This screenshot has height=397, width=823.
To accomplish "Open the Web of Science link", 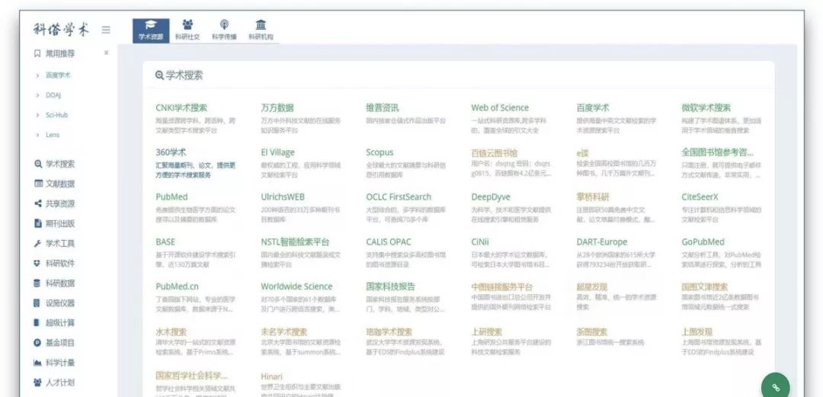I will click(x=499, y=107).
